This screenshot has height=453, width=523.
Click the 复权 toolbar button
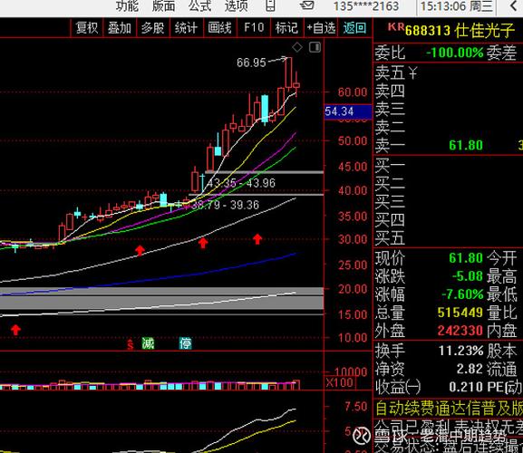87,28
